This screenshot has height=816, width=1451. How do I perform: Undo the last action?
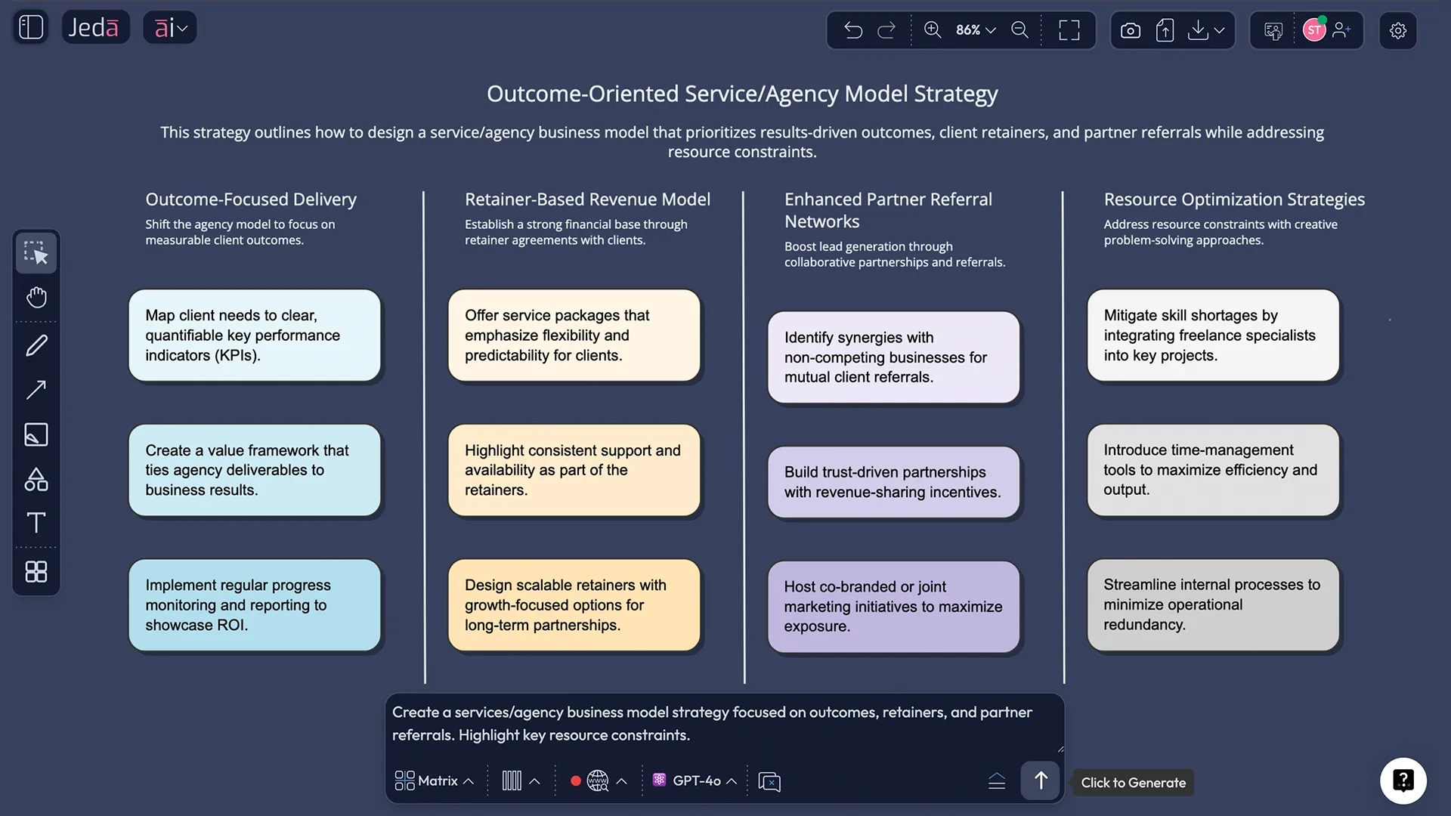853,30
